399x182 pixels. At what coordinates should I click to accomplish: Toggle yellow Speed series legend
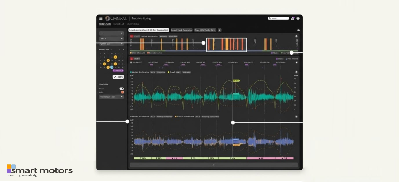(x=171, y=72)
